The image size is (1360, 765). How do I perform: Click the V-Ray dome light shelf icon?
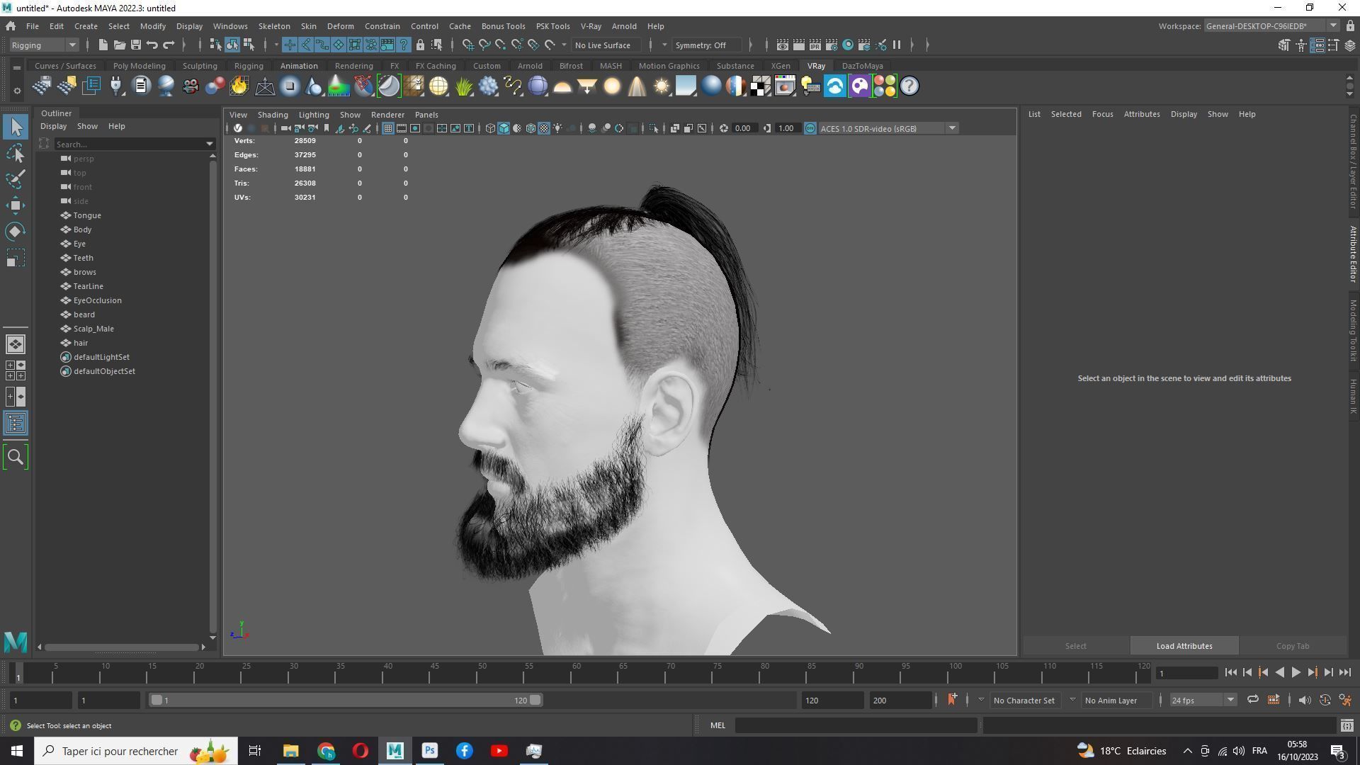click(x=562, y=86)
